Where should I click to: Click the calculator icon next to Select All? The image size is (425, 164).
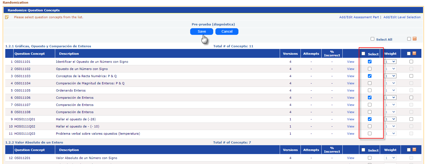click(x=414, y=39)
